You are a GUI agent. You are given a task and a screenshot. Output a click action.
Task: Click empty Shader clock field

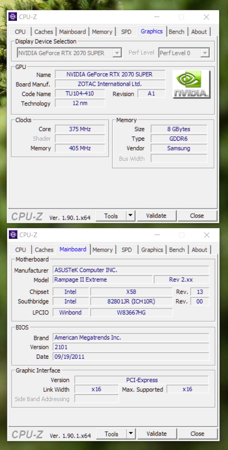pos(80,139)
